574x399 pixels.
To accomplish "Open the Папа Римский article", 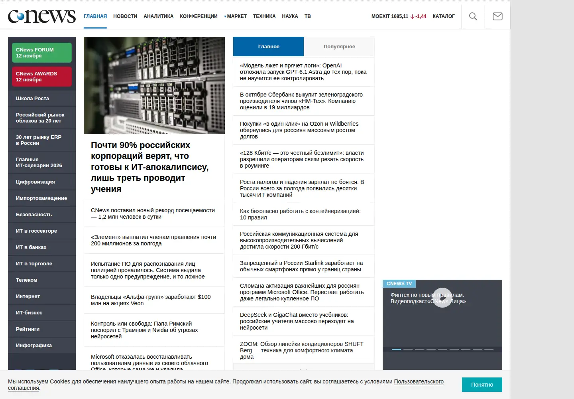I will click(144, 330).
